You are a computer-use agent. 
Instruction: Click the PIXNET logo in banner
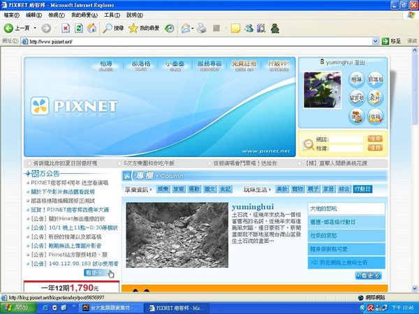(74, 106)
